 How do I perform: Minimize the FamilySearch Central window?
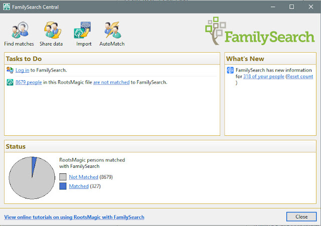point(273,7)
